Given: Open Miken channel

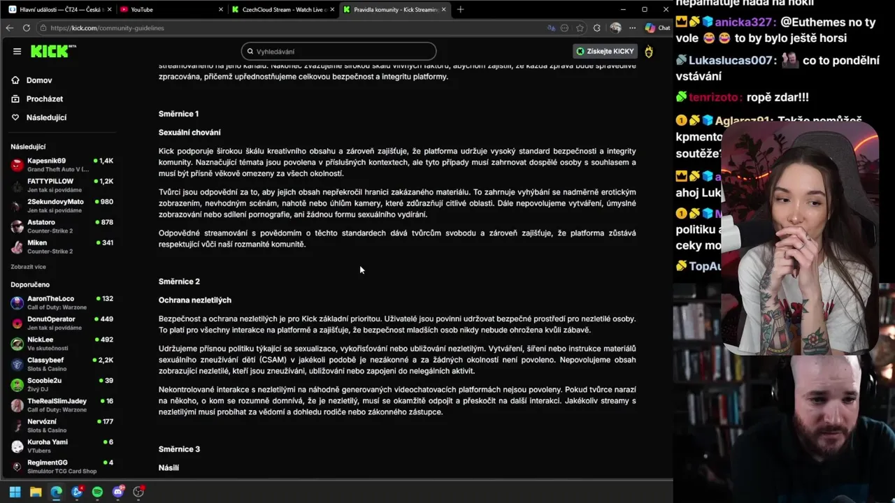Looking at the screenshot, I should (62, 247).
